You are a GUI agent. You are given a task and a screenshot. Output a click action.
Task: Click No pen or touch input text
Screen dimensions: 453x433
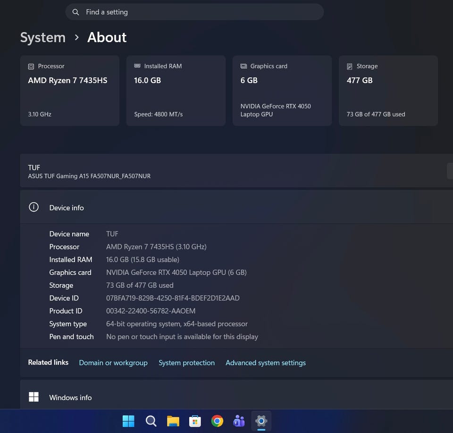tap(182, 337)
